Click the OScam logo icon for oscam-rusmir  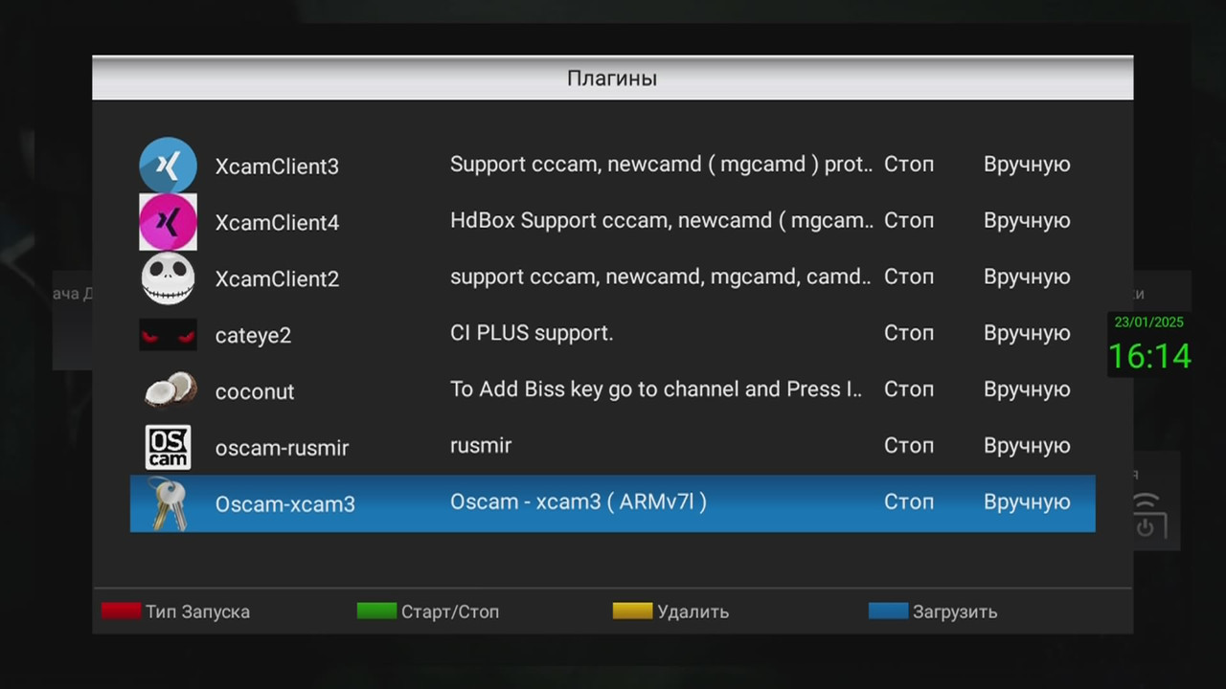(168, 447)
